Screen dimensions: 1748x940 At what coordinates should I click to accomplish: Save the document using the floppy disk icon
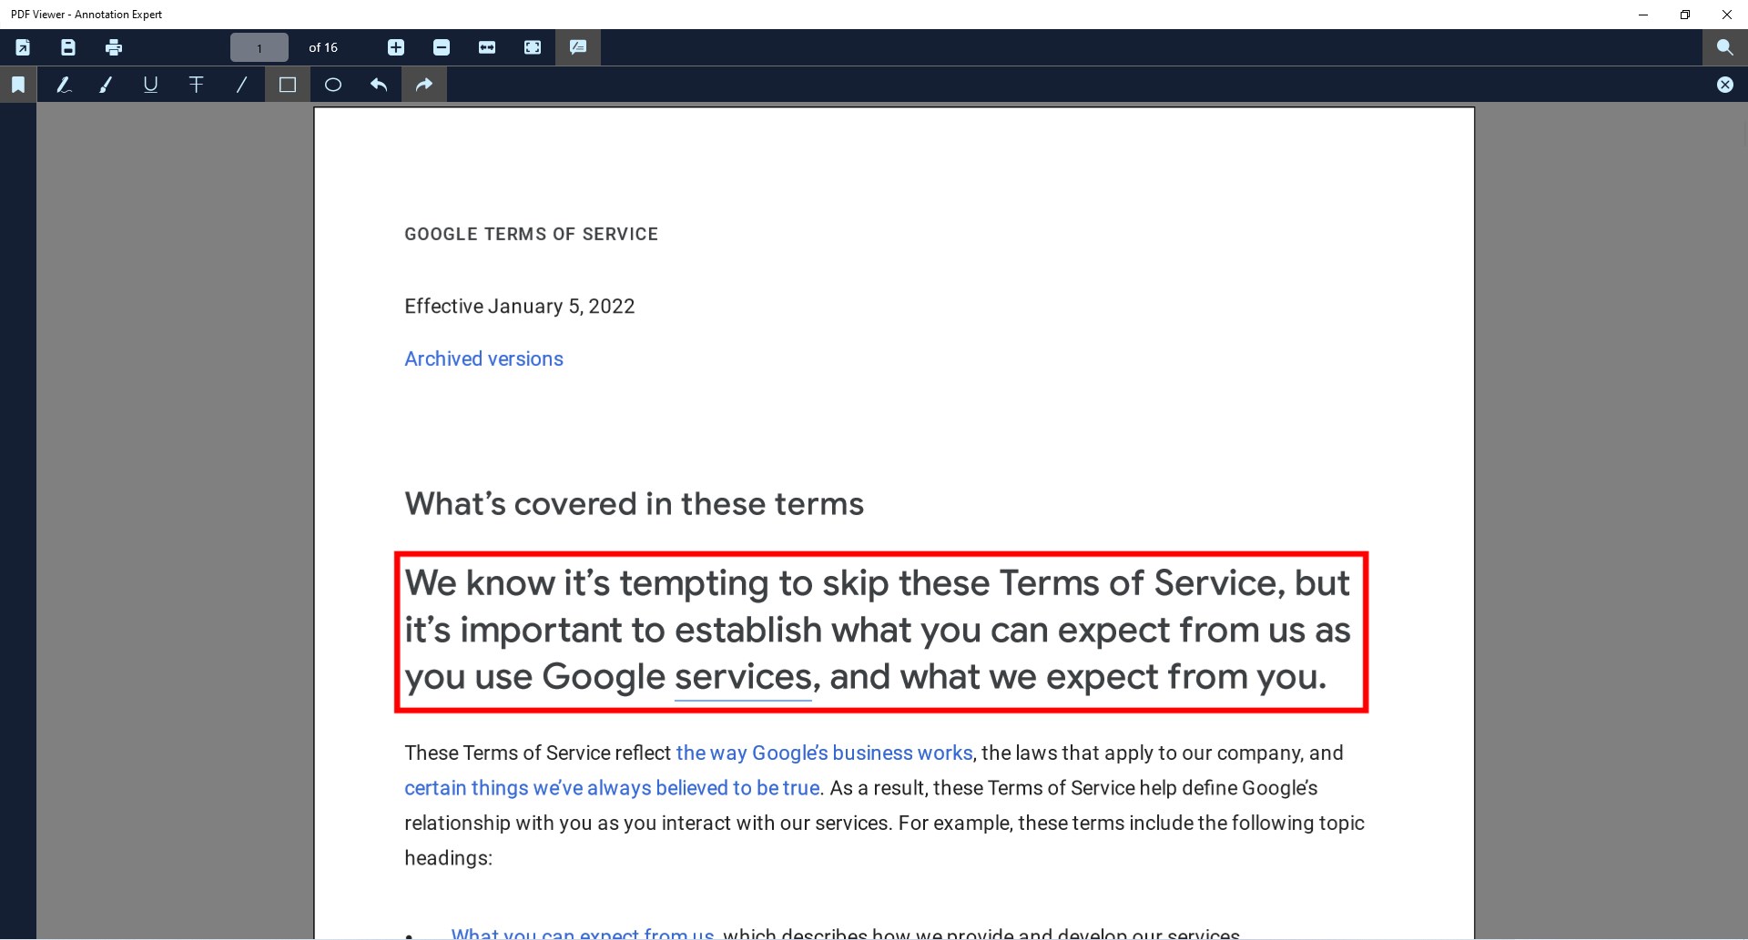[x=68, y=47]
